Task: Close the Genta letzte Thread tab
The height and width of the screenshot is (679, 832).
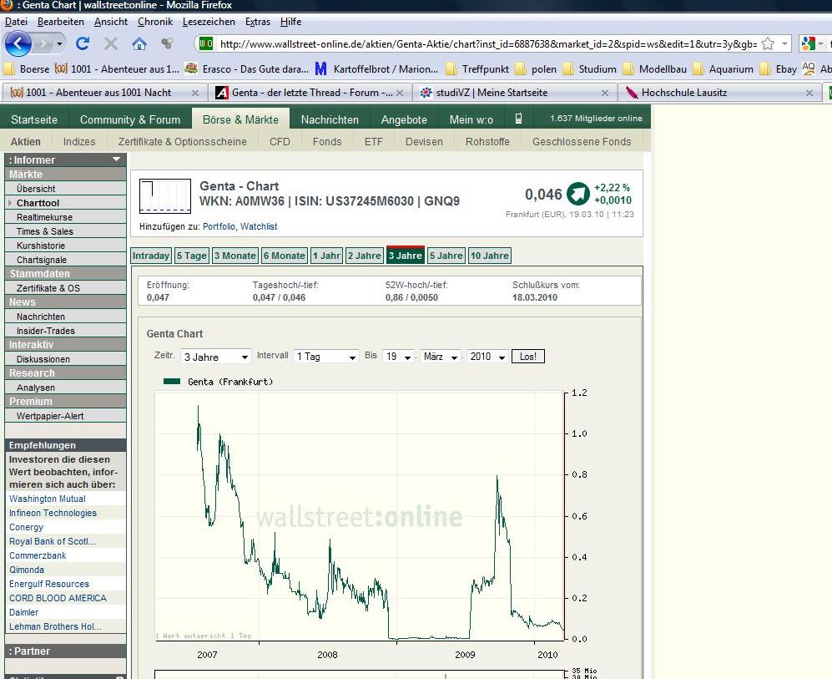Action: [400, 93]
